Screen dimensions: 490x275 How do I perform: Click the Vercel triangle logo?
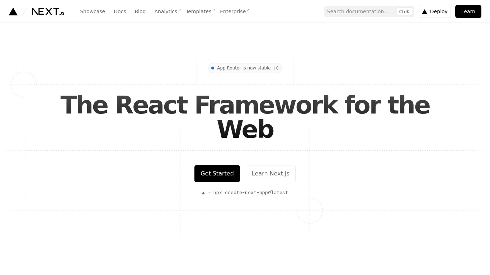[13, 11]
